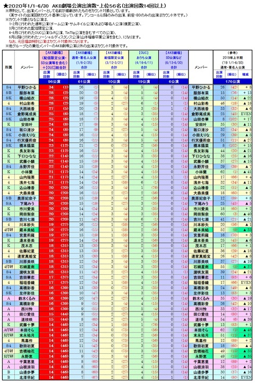The image size is (255, 383).
Task: Click 横山結衣 in the left member column
Action: pos(27,98)
